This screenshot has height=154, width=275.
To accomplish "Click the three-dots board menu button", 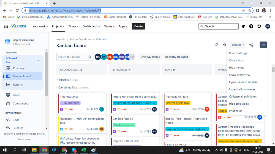I will tap(263, 45).
